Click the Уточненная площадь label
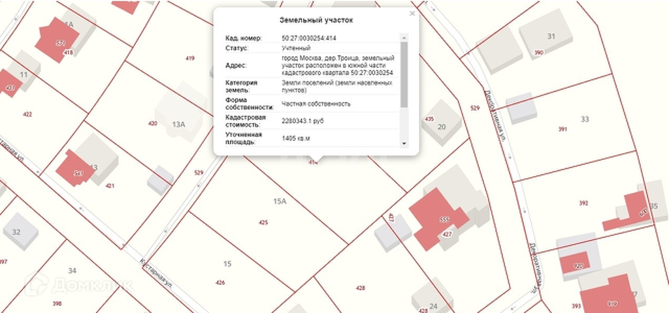The image size is (669, 313). tap(244, 138)
